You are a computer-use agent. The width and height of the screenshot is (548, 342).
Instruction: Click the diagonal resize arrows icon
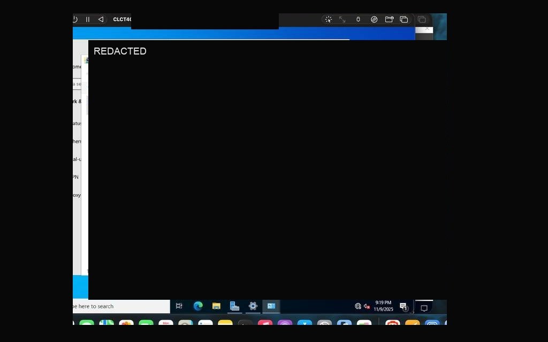pos(342,20)
